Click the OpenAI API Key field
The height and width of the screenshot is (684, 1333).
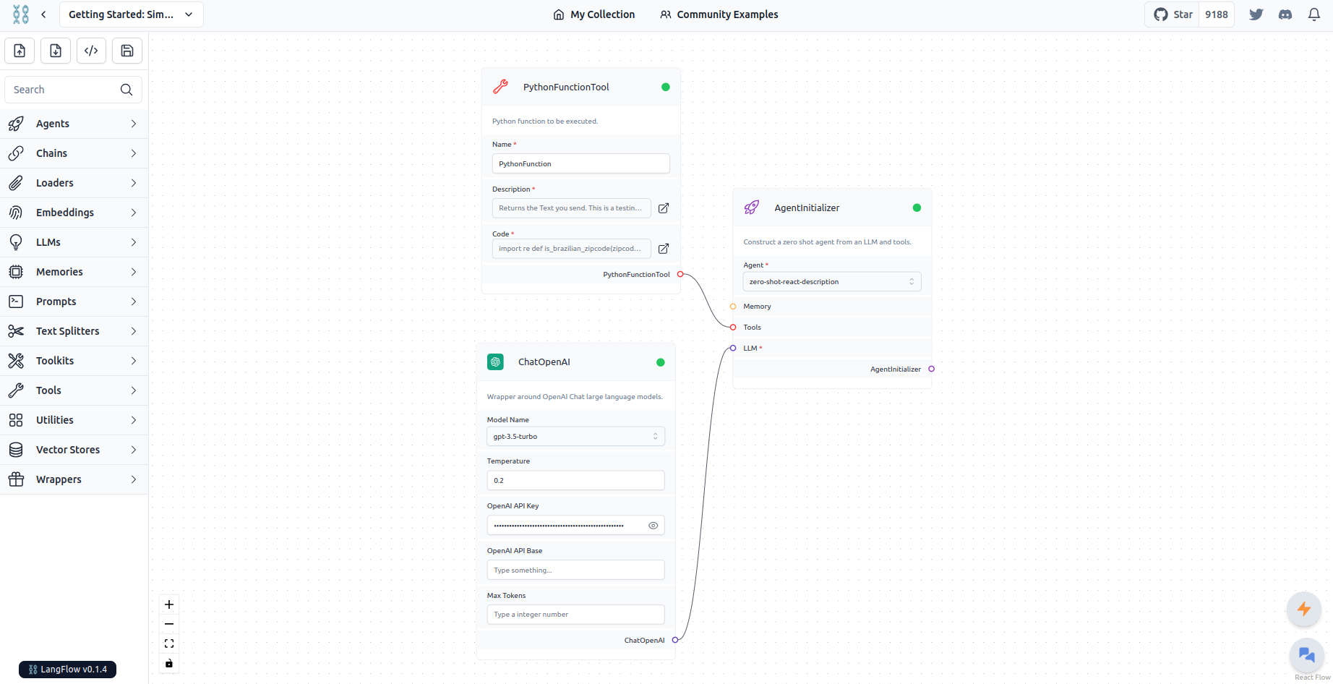pyautogui.click(x=575, y=526)
